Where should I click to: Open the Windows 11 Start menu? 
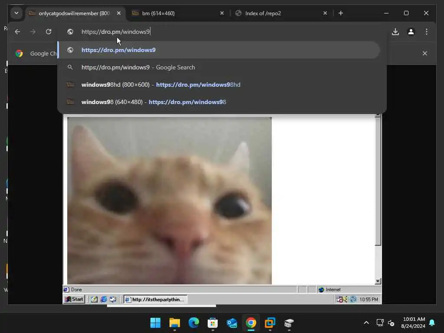pyautogui.click(x=156, y=323)
